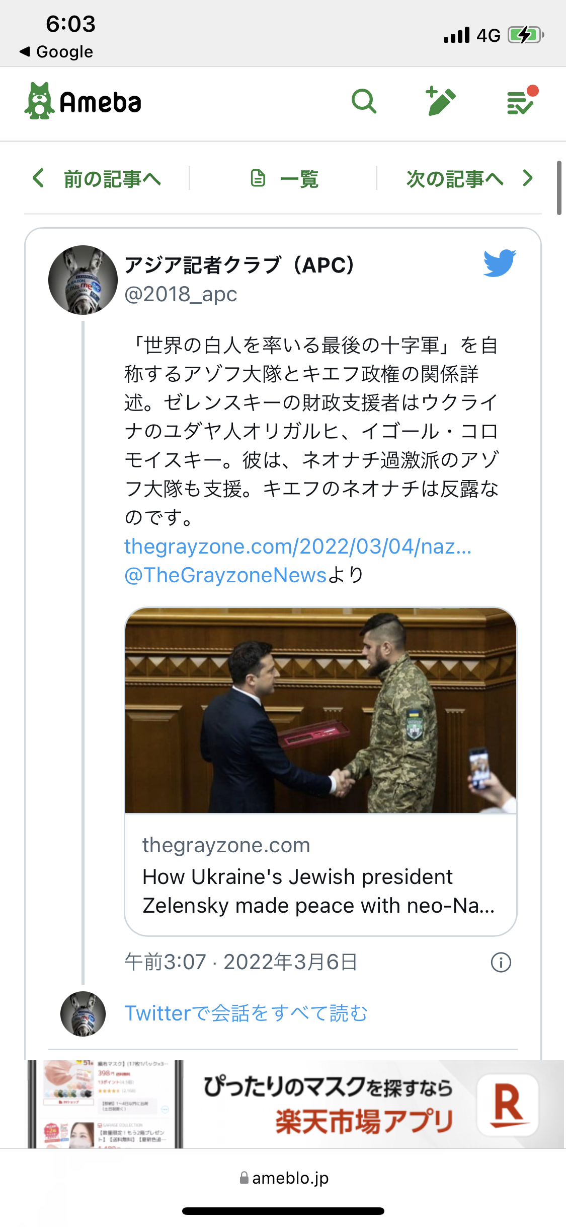The image size is (566, 1227).
Task: Tap the left chevron arrow
Action: tap(38, 178)
